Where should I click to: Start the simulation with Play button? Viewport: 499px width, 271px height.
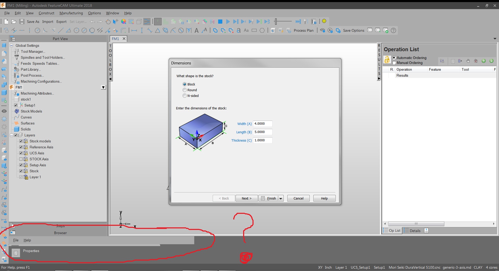click(x=228, y=22)
